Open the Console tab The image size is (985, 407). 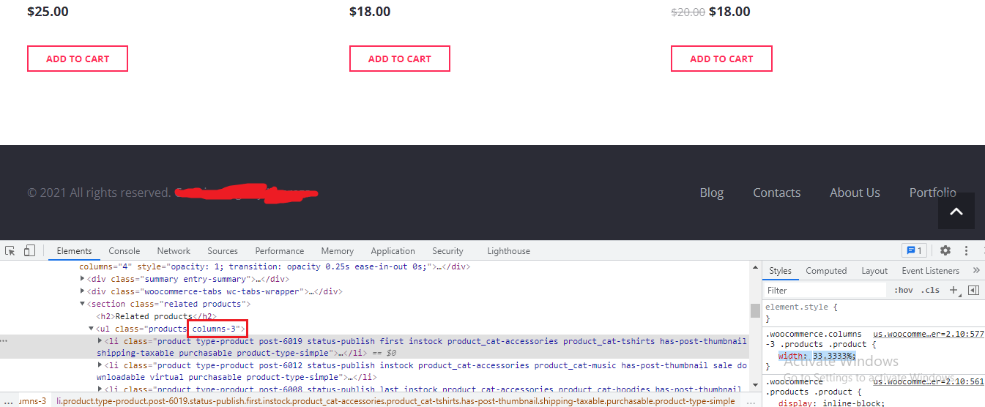point(124,251)
